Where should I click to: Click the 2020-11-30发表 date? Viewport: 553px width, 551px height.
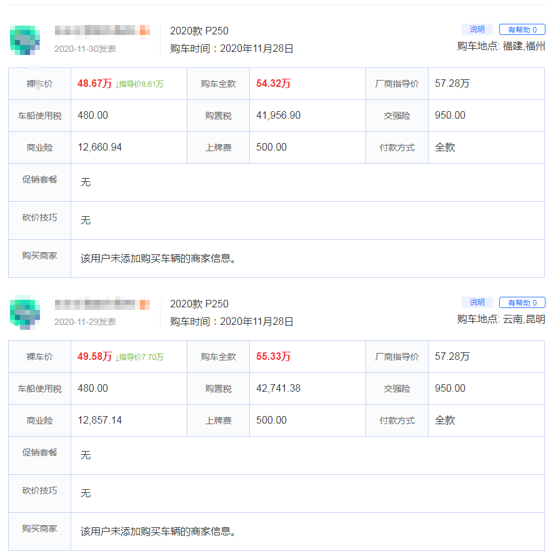85,49
